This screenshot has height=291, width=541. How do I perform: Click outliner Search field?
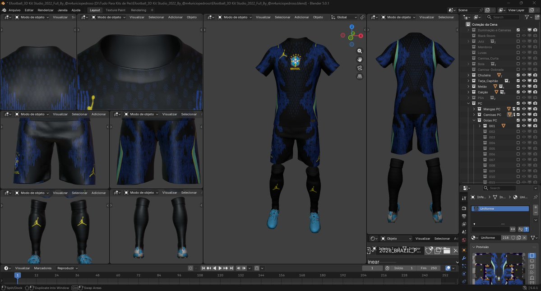coord(503,17)
